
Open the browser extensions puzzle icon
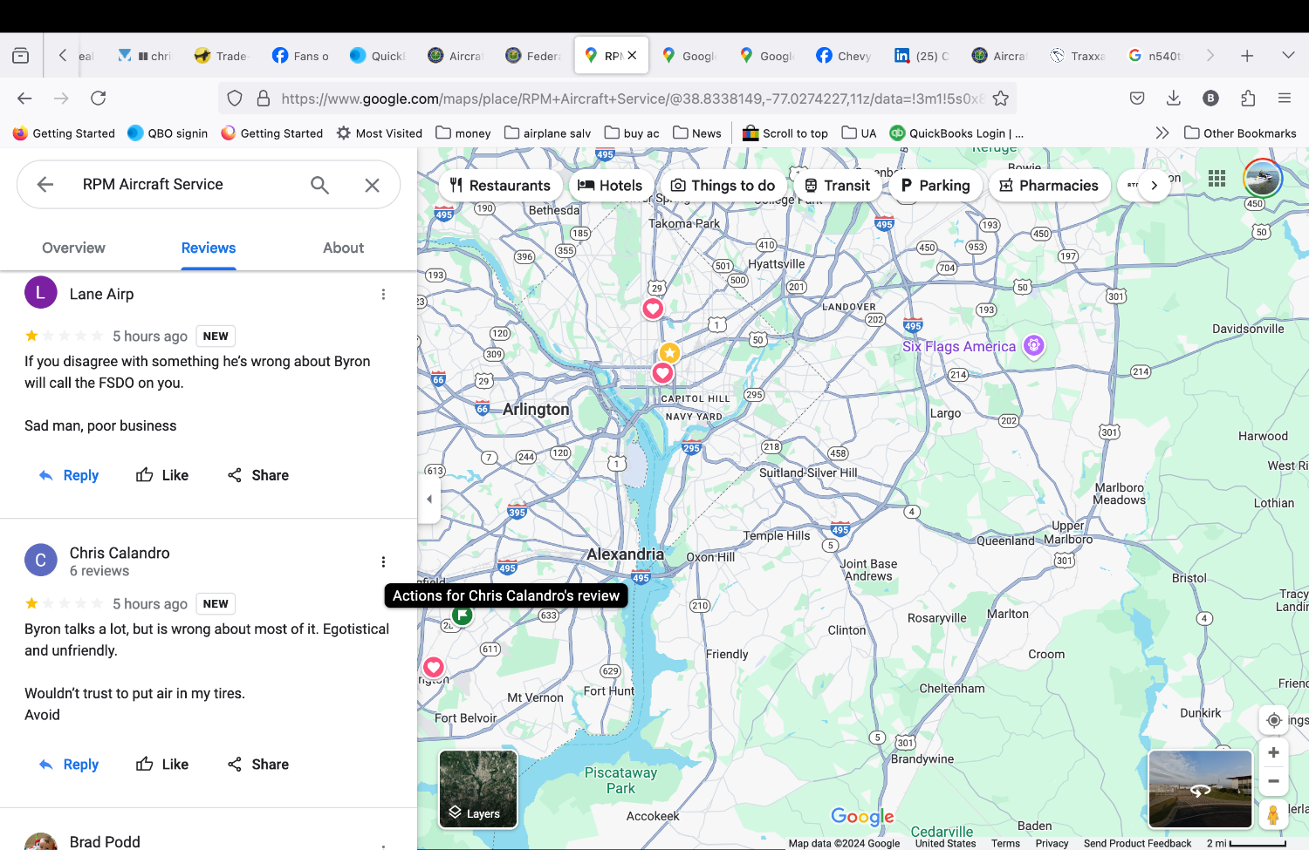pyautogui.click(x=1248, y=99)
